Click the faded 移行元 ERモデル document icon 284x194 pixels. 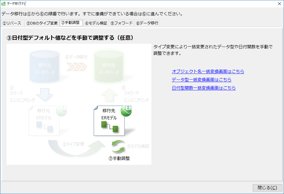click(44, 121)
